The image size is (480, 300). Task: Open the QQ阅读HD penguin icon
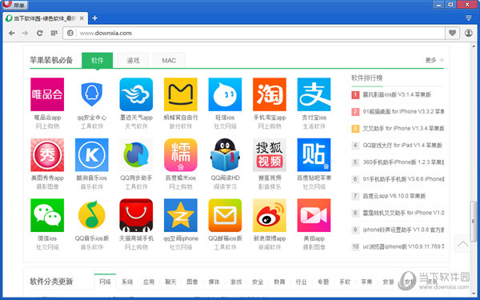[x=225, y=155]
